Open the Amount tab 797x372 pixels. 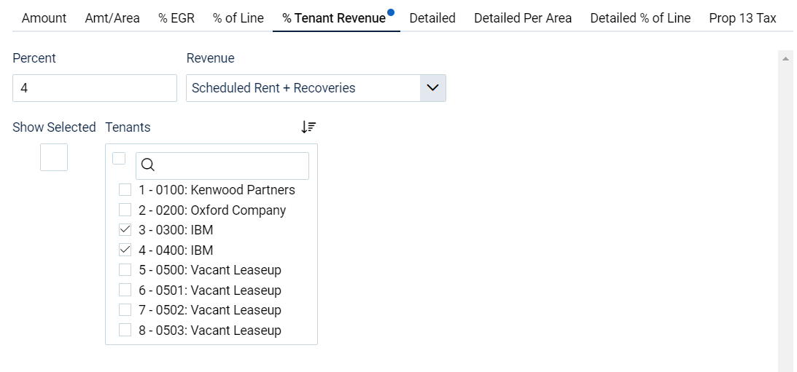(44, 18)
